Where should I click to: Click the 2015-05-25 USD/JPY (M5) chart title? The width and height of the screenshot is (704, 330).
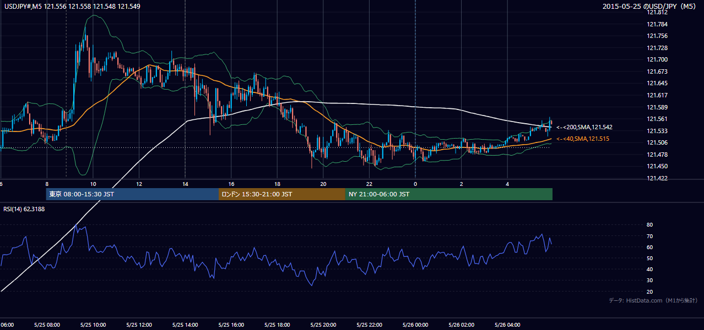tap(650, 7)
